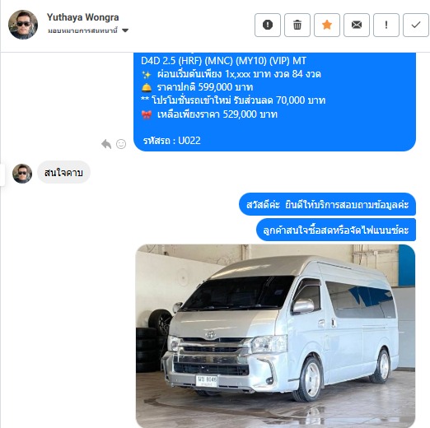
Task: Expand the left edge side panel handle
Action: tap(2, 174)
